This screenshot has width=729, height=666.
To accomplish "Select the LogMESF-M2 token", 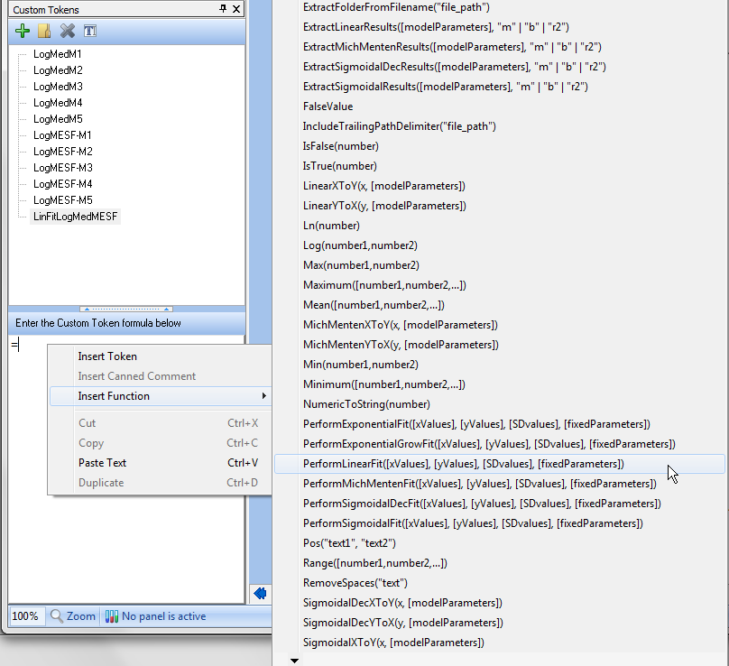I will pos(63,152).
